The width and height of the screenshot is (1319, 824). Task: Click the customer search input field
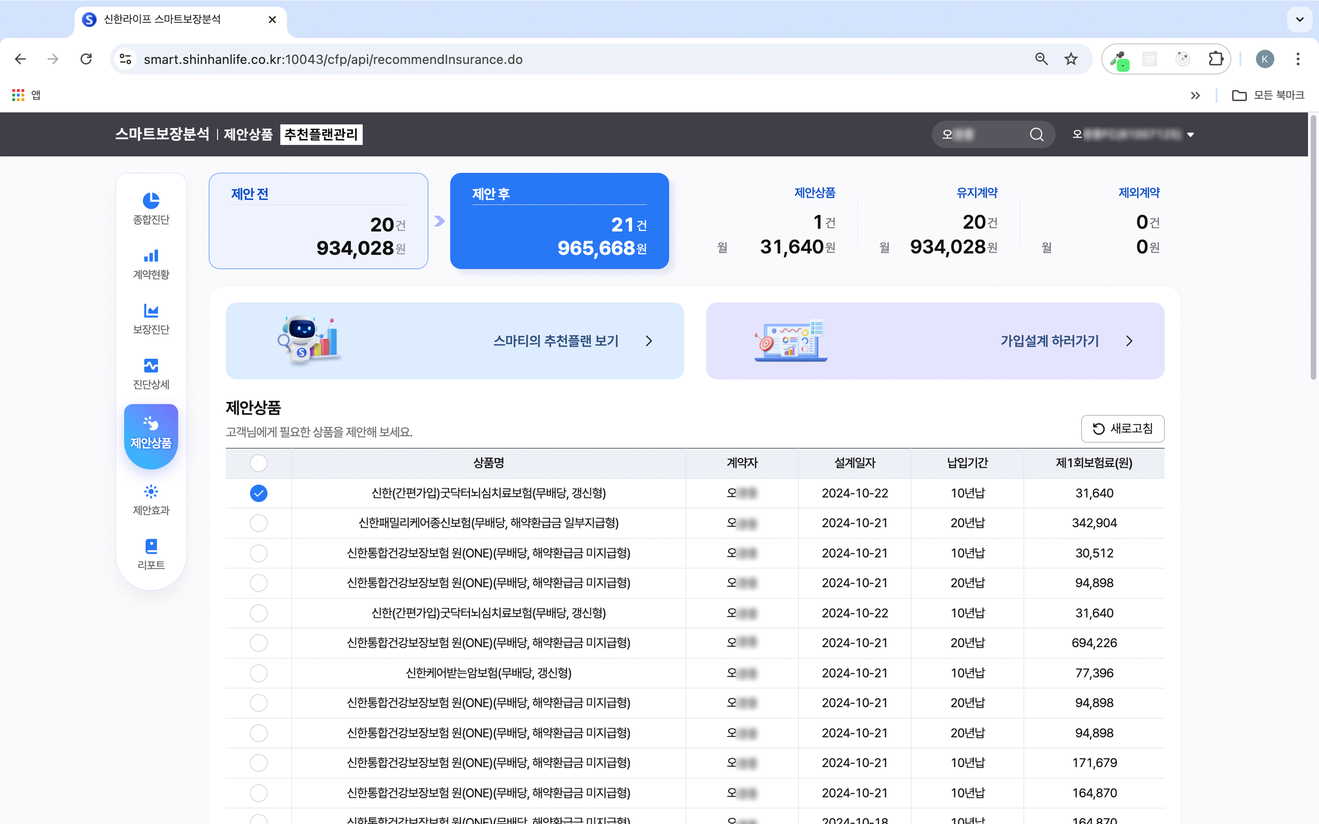point(981,134)
